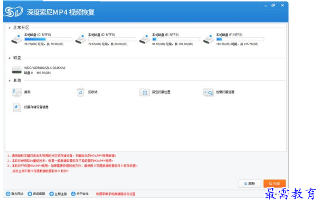This screenshot has height=208, width=320.
Task: Select the 扫描存储设备镜像 label
Action: click(36, 107)
